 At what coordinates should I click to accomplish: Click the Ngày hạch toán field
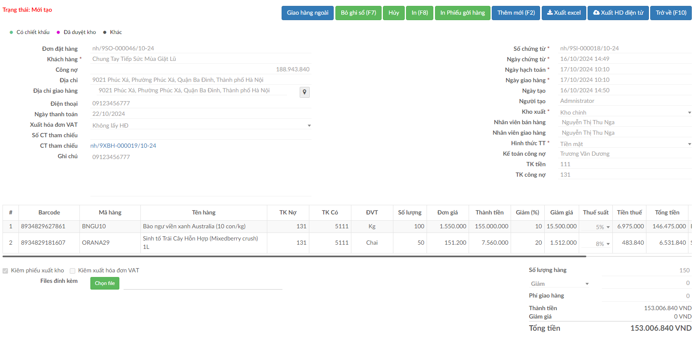coord(625,69)
